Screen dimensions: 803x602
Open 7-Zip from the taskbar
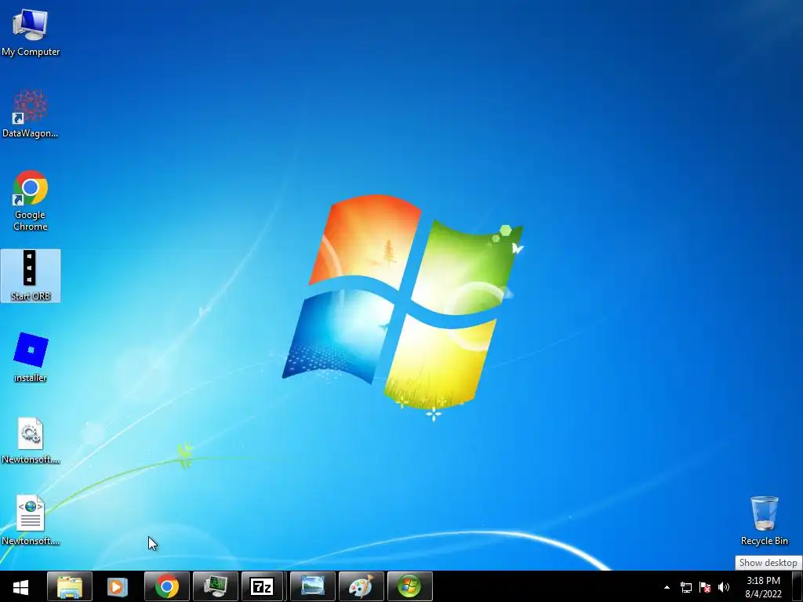[262, 586]
